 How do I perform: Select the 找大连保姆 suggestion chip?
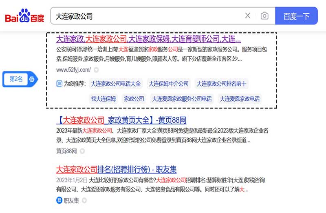pyautogui.click(x=103, y=99)
